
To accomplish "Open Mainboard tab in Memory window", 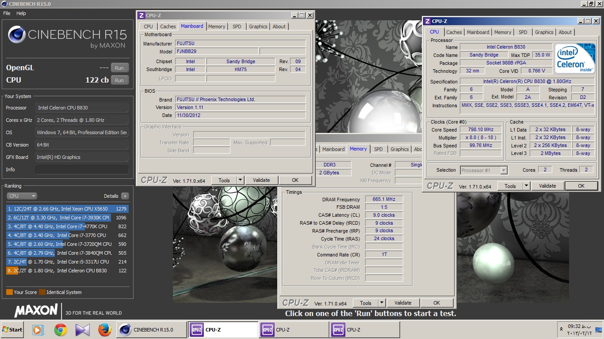I will [x=333, y=149].
